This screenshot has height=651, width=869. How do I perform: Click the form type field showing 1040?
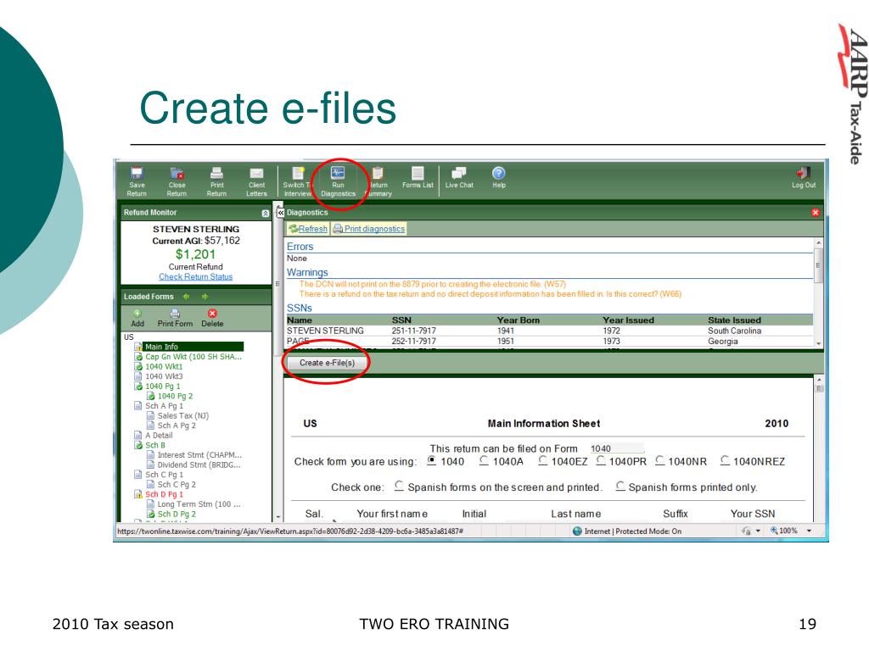(x=616, y=448)
